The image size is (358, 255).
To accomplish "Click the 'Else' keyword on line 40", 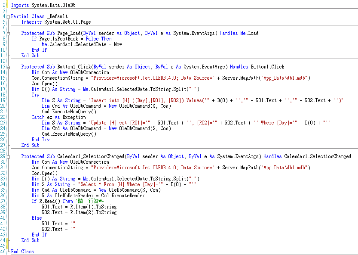I will tap(37, 218).
